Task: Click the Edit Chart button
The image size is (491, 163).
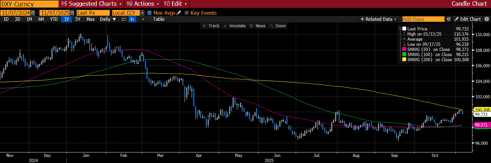Action: [x=468, y=19]
